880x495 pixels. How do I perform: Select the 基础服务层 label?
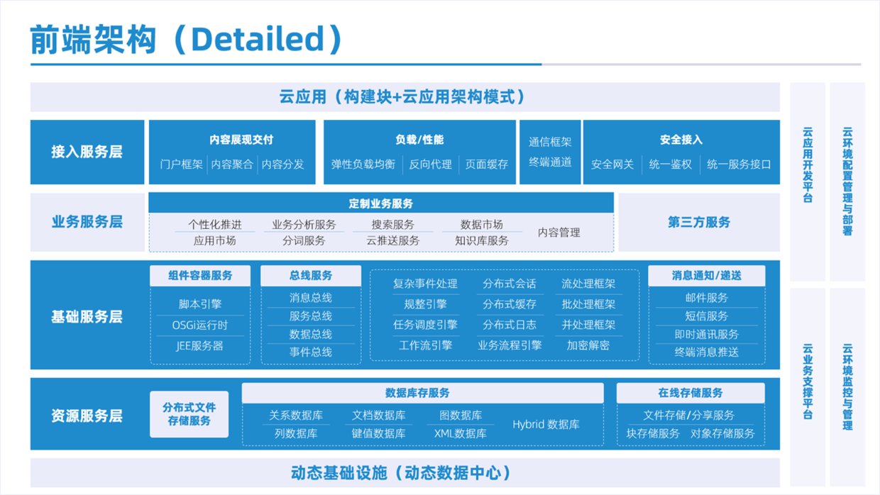pos(87,316)
